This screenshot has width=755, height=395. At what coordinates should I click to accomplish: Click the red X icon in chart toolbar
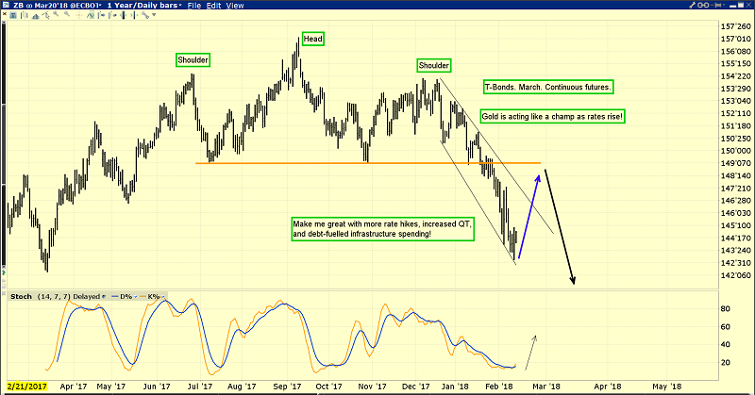5,14
